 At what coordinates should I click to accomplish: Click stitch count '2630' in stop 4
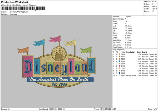(123, 62)
